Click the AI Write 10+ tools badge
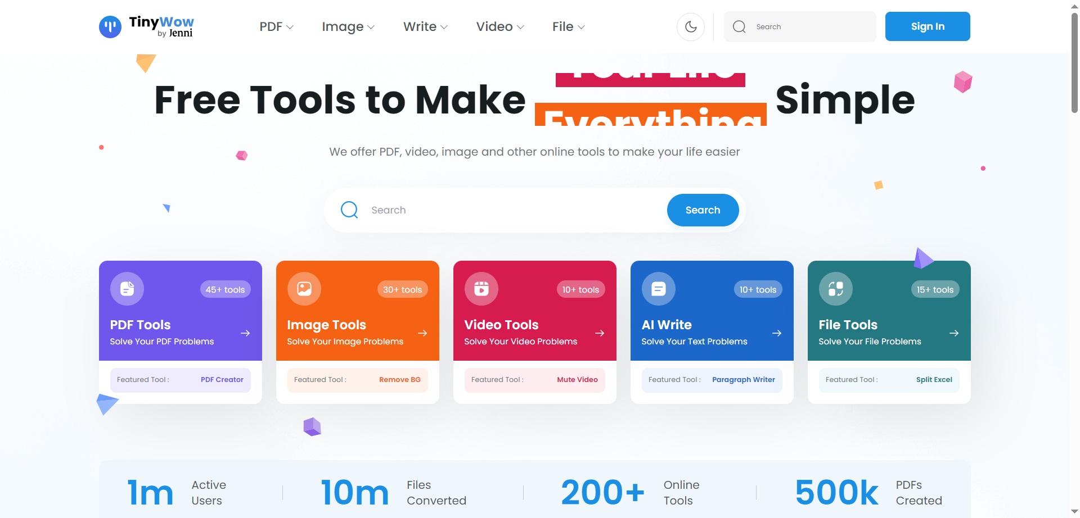 click(758, 289)
